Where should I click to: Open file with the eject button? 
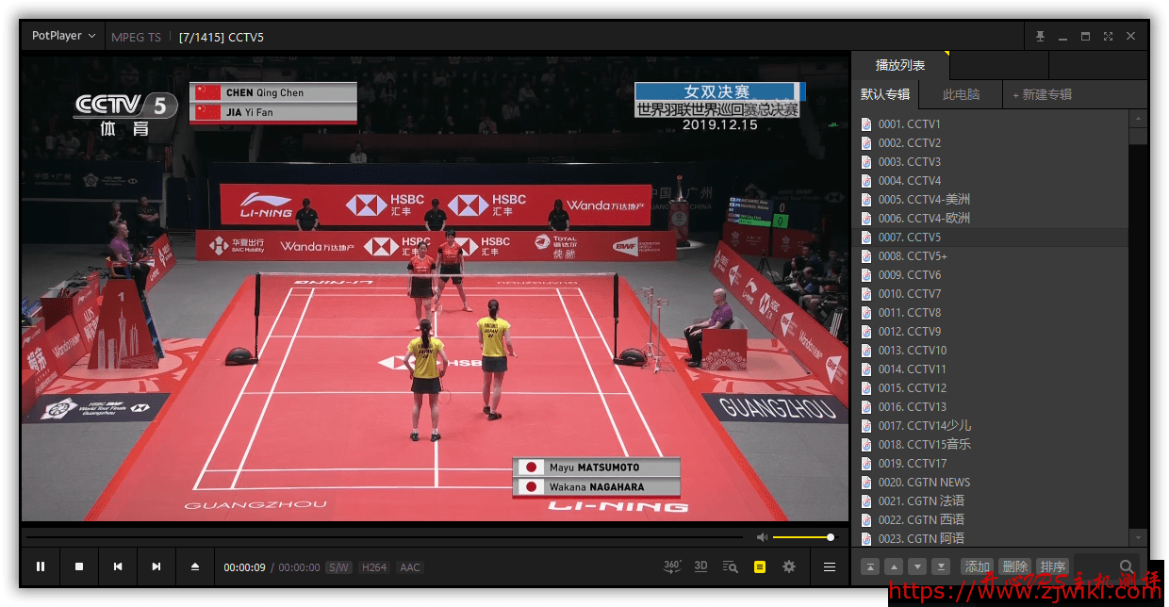click(195, 566)
